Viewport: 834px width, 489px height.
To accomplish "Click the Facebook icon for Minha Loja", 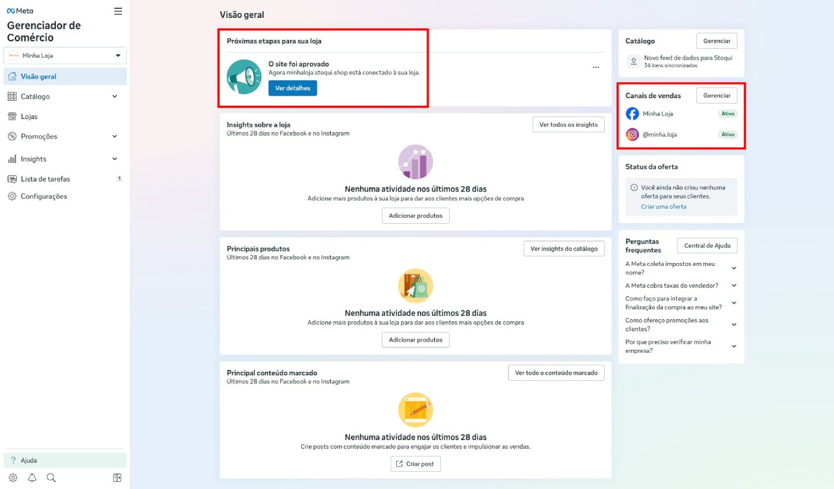I will pyautogui.click(x=632, y=114).
